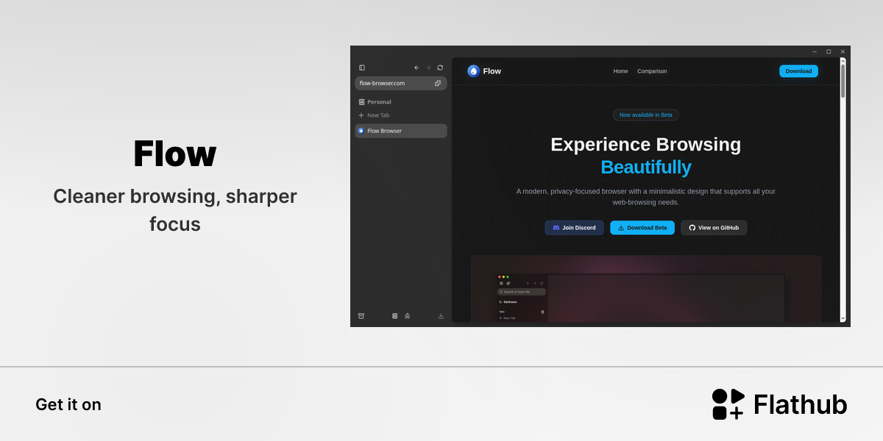The width and height of the screenshot is (883, 441).
Task: Open the downloads arrow icon in the sidebar footer
Action: 441,316
